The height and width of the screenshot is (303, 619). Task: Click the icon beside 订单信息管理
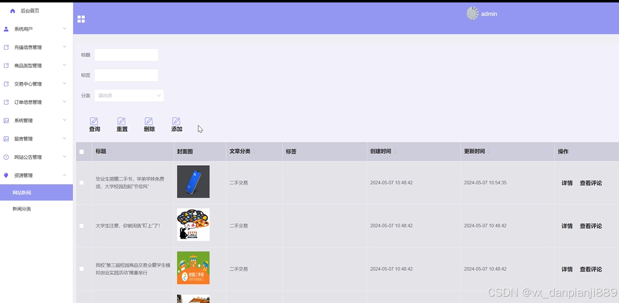coord(6,102)
